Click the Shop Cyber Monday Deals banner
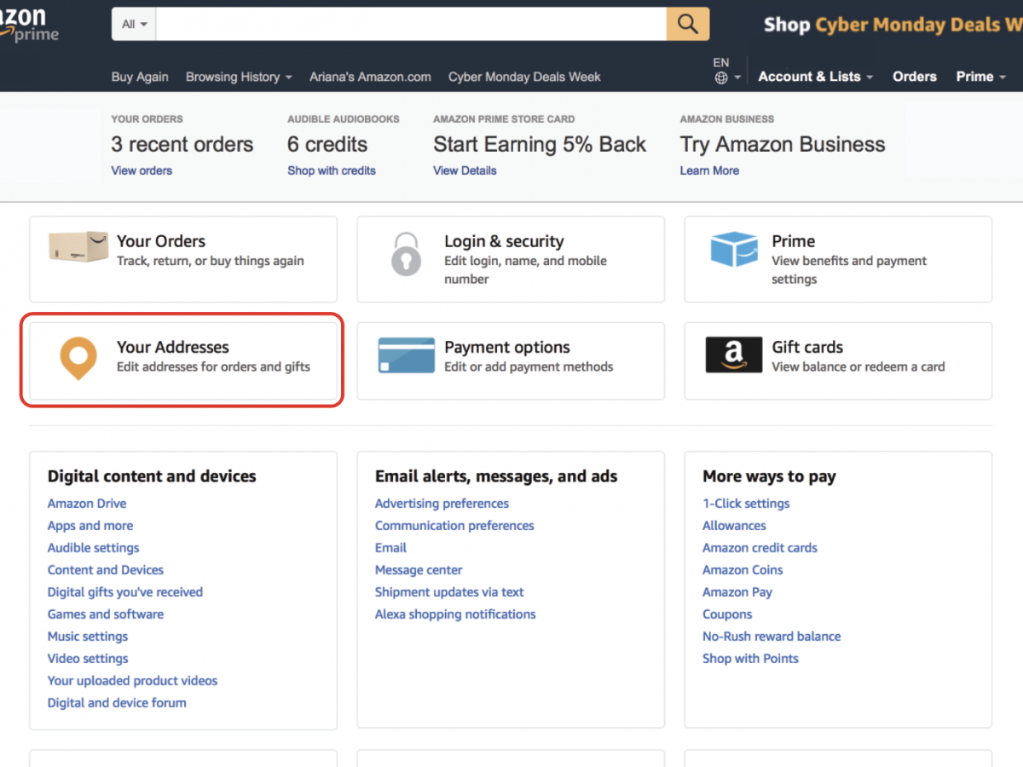This screenshot has width=1023, height=767. point(893,25)
